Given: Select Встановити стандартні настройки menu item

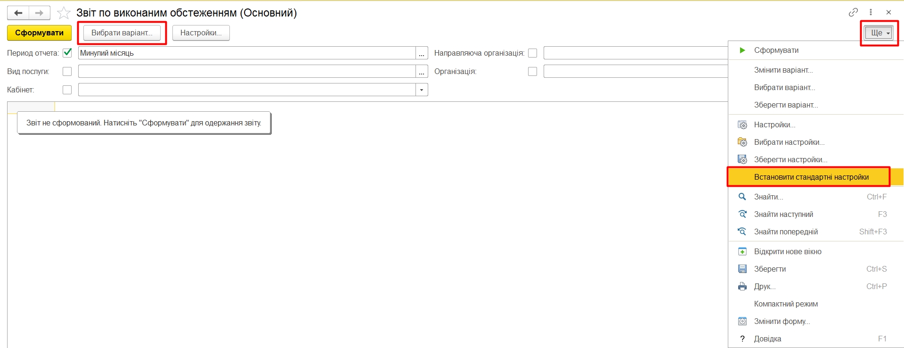Looking at the screenshot, I should (811, 177).
